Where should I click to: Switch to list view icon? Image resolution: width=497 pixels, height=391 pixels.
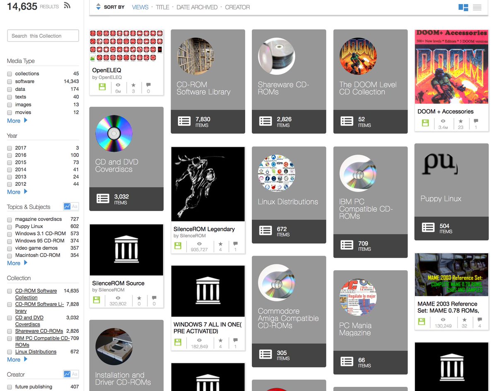[x=477, y=7]
